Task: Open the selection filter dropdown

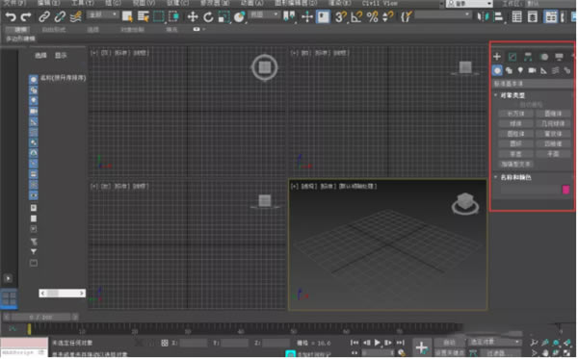Action: 103,15
